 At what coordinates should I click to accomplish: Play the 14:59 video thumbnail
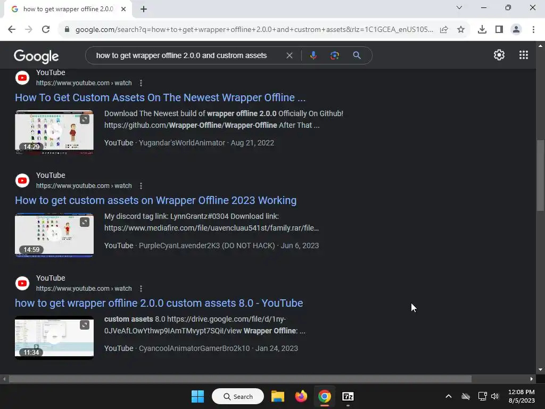54,235
